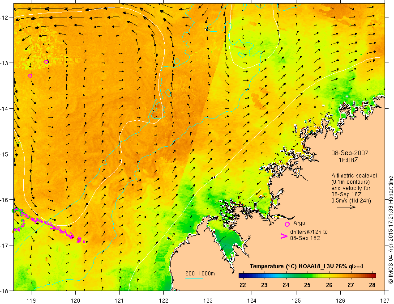This screenshot has height=304, width=394.
Task: Click the (0.1m contours) text
Action: tap(351, 182)
